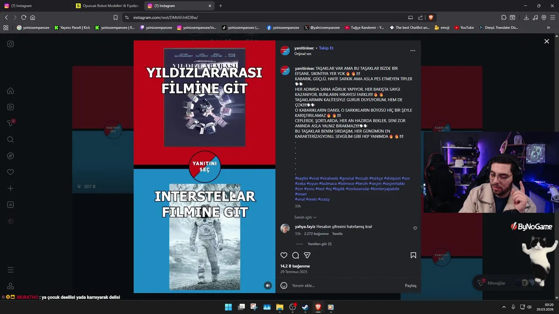Open comments with speech bubble icon
Screen dimensions: 559x314
point(296,255)
